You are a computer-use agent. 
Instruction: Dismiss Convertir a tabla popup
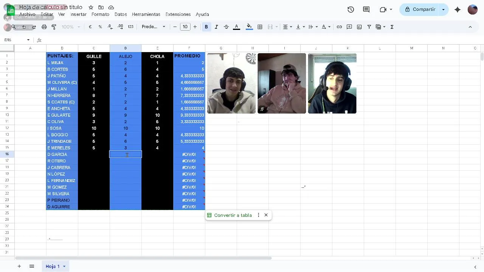pos(266,215)
